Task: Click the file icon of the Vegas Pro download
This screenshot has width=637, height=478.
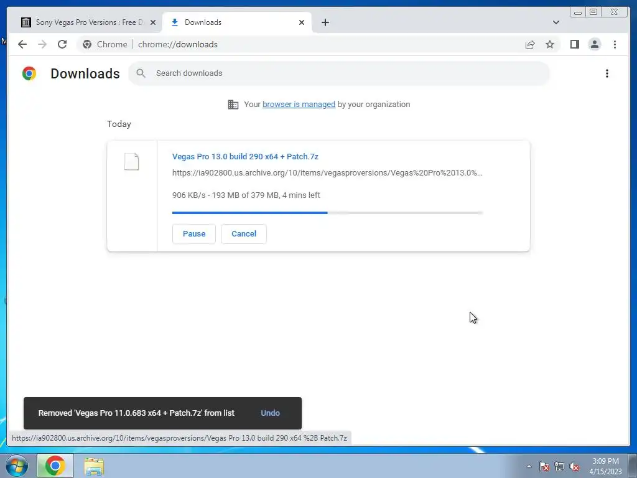Action: coord(132,162)
